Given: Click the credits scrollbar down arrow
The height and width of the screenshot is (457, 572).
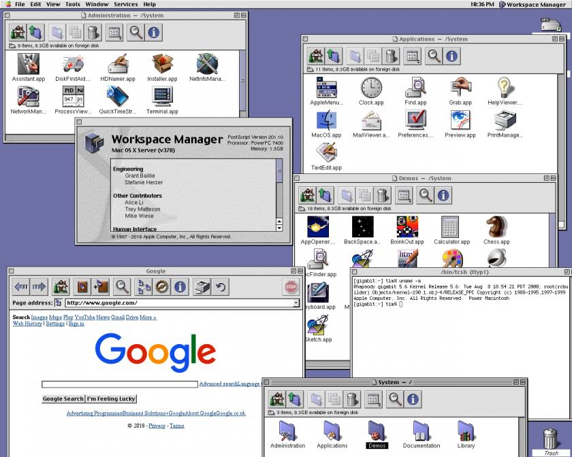Looking at the screenshot, I should click(279, 228).
